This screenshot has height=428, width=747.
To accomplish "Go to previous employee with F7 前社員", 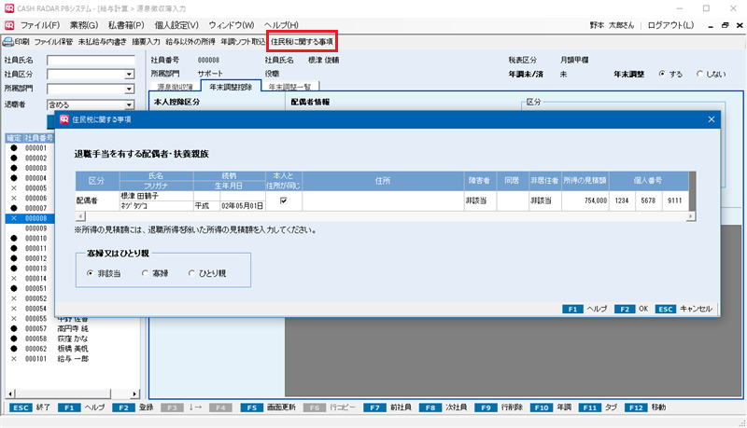I will pos(388,407).
